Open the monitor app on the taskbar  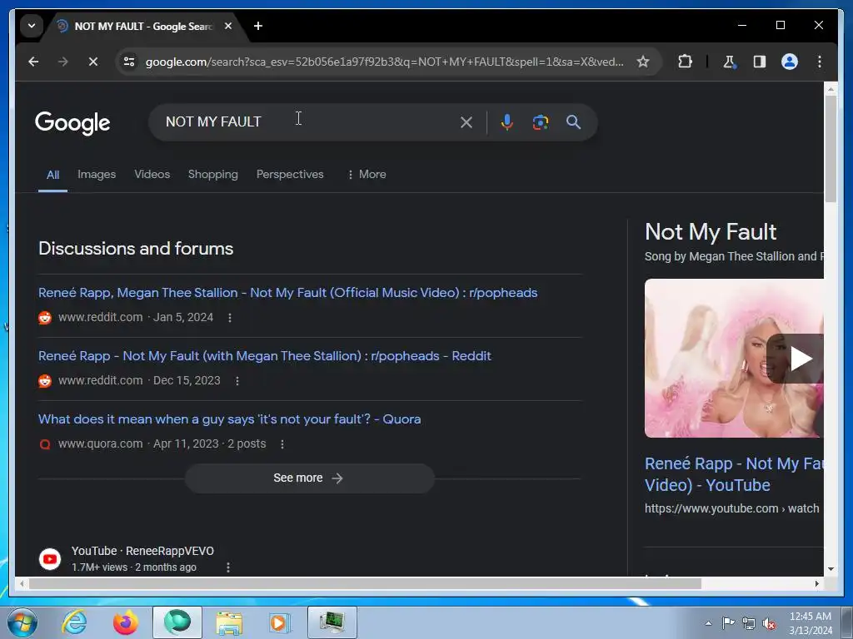(332, 622)
